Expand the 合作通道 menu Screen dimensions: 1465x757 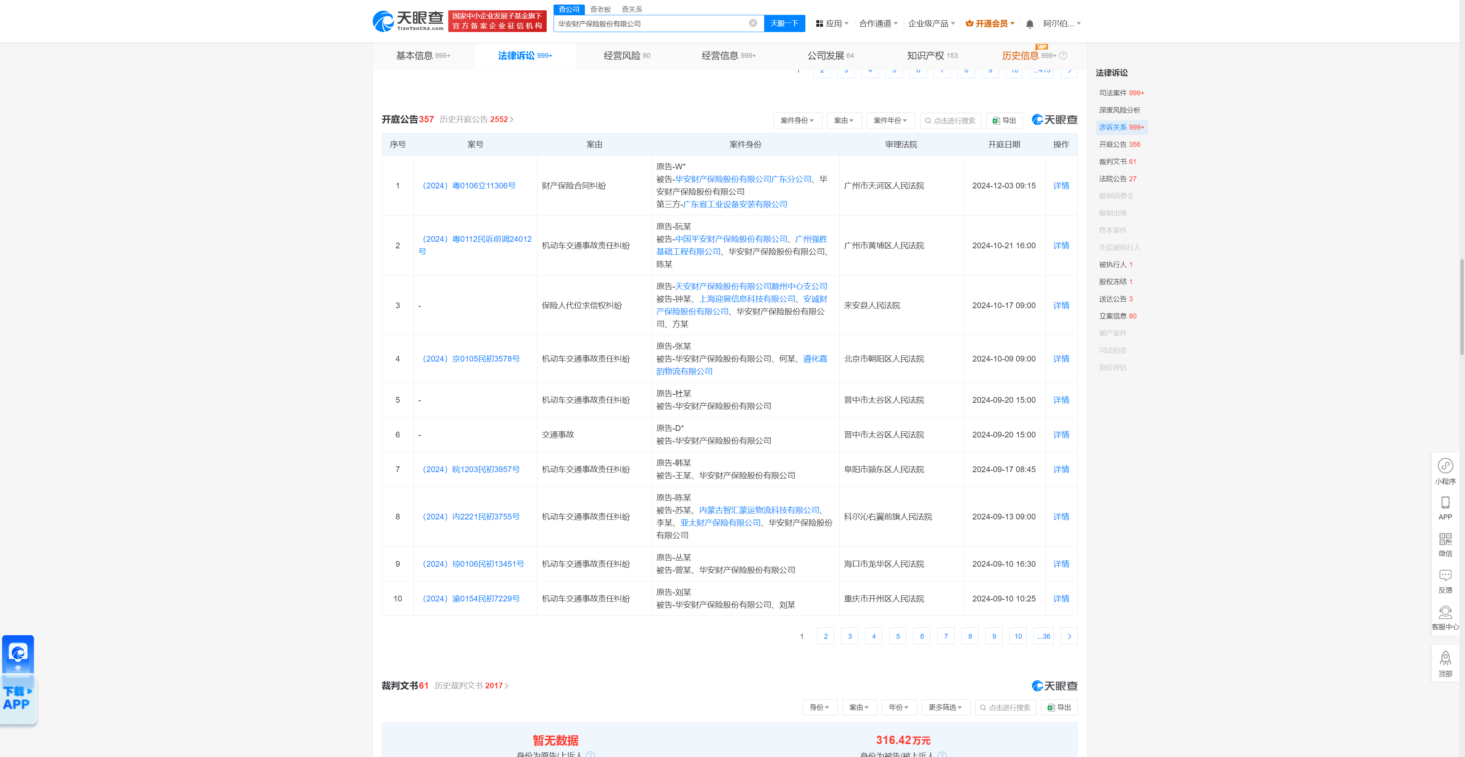[878, 23]
